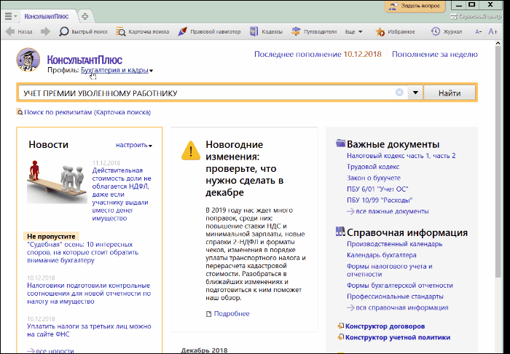Expand the настроить news settings dropdown
This screenshot has width=510, height=354.
134,145
